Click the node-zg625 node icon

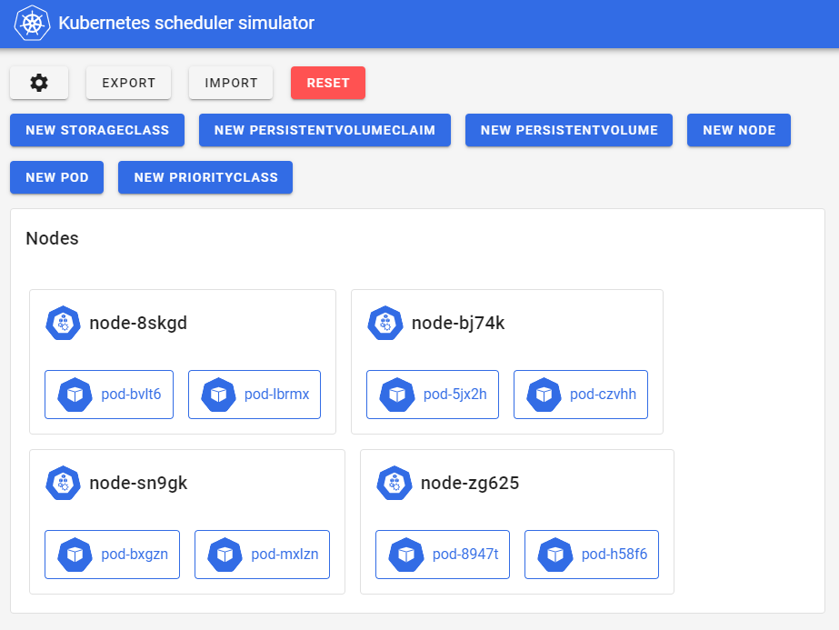(x=395, y=483)
